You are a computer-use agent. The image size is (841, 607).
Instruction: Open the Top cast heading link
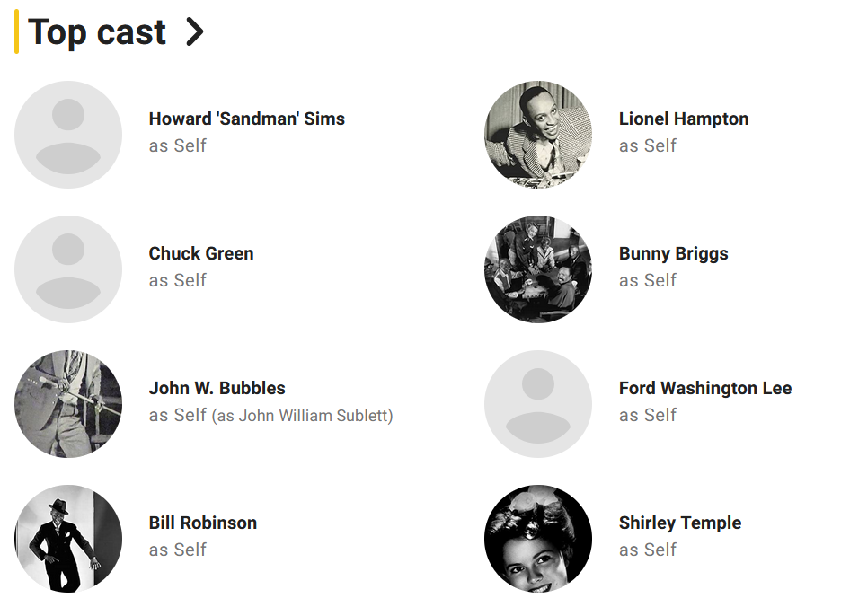97,32
